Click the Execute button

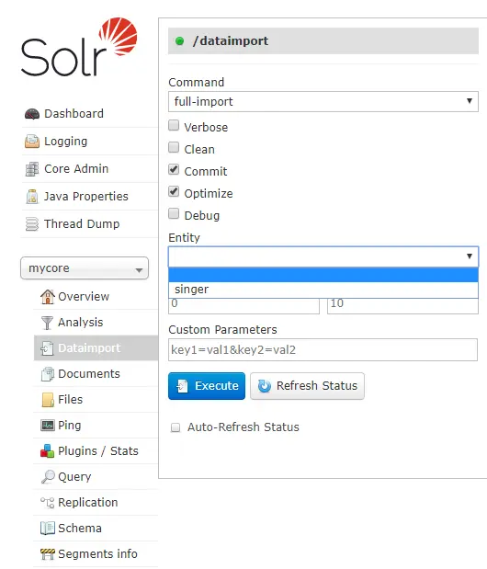click(x=207, y=386)
